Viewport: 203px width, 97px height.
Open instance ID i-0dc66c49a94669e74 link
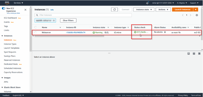tap(76, 33)
